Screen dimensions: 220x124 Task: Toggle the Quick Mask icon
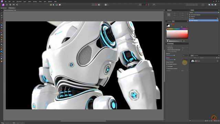click(106, 4)
